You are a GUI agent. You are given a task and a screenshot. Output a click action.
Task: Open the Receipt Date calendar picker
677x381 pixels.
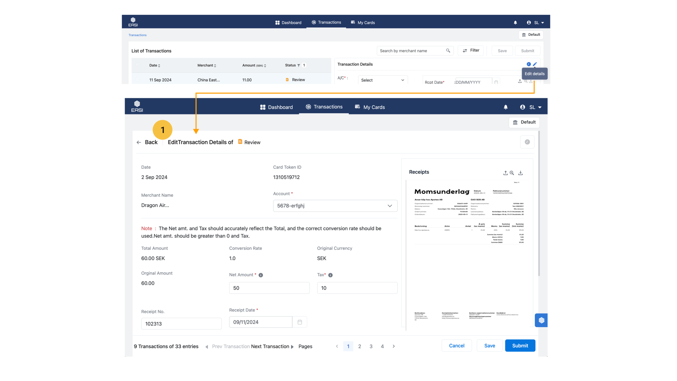click(x=299, y=322)
